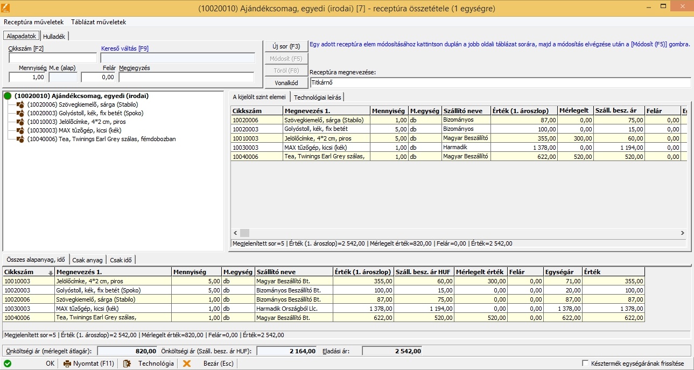Enable Késztermék egységárának frissítése checkbox
Viewport: 694px width, 370px height.
(585, 364)
